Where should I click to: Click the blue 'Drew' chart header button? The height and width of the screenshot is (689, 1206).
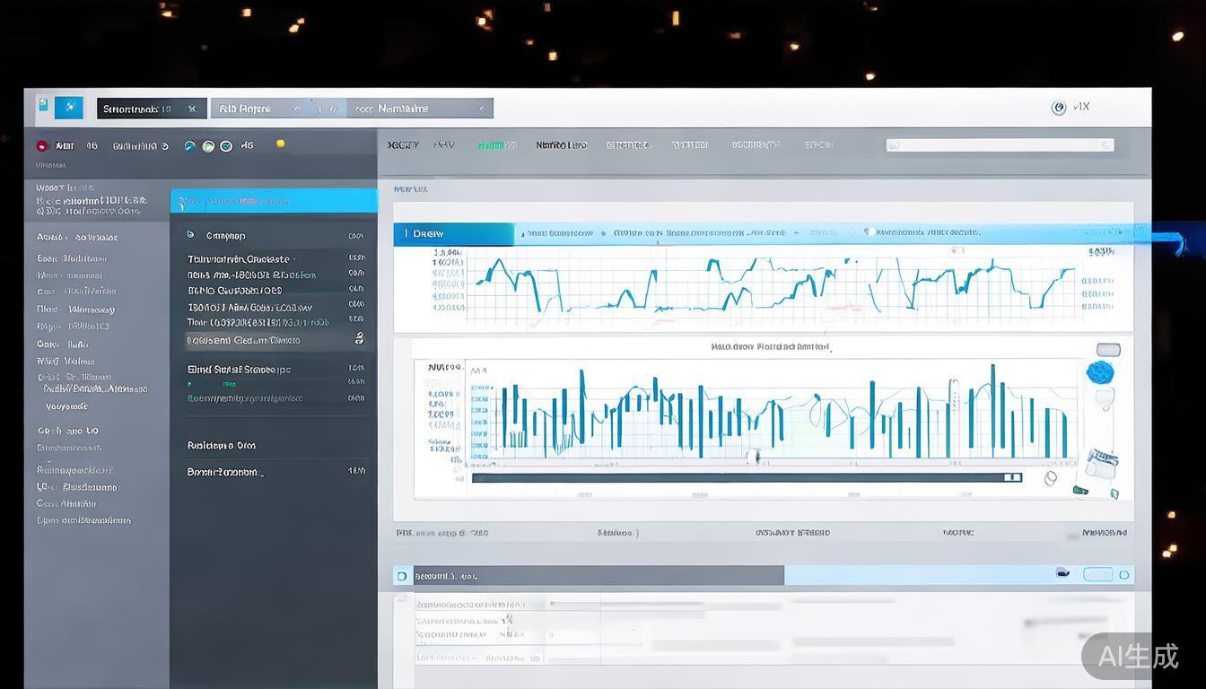tap(453, 234)
